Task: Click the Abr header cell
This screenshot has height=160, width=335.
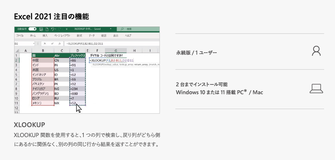Action: [x=62, y=55]
